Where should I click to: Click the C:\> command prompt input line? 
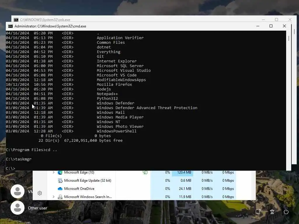point(11,169)
